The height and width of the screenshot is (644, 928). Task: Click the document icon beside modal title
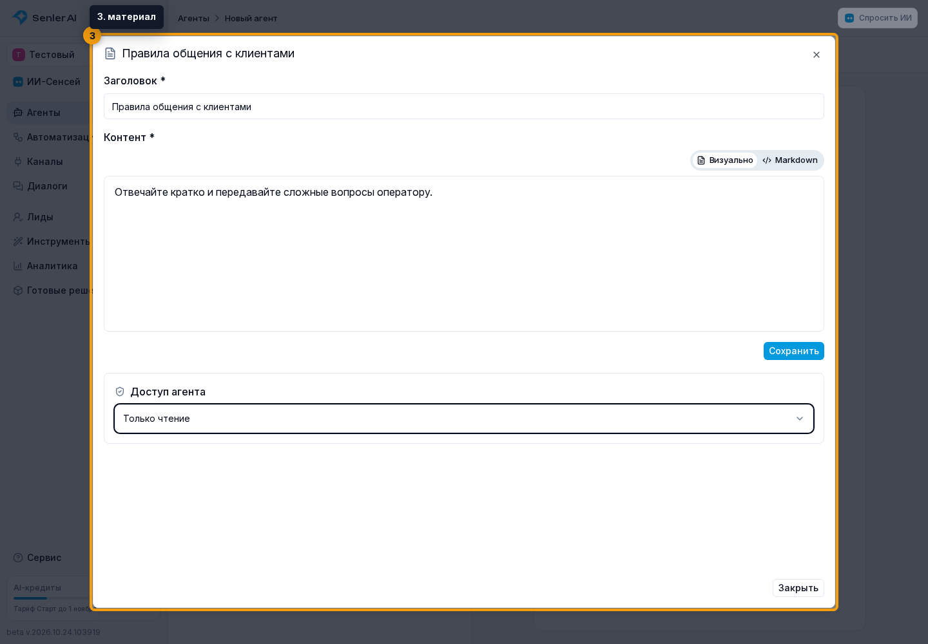click(110, 53)
